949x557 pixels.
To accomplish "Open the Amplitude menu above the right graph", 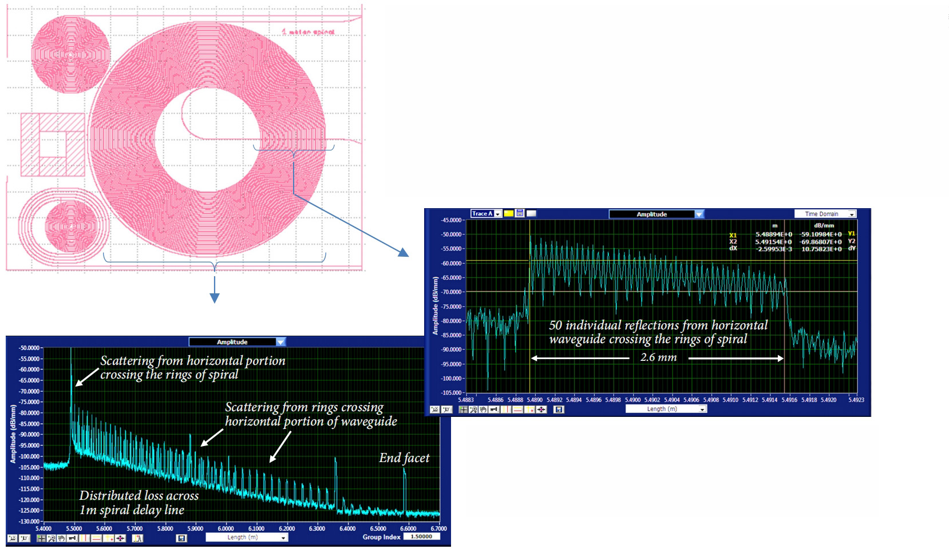I will coord(699,214).
